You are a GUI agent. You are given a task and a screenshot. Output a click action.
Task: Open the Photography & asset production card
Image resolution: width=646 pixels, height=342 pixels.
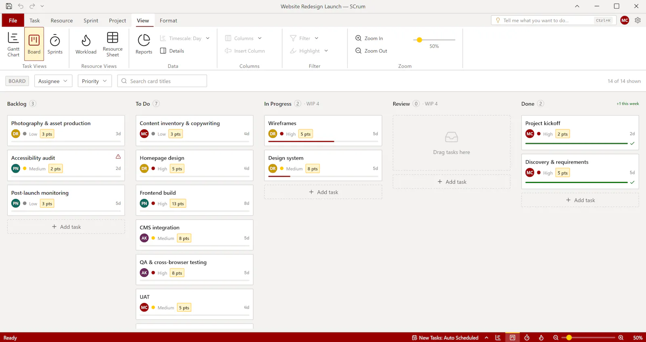(x=66, y=131)
